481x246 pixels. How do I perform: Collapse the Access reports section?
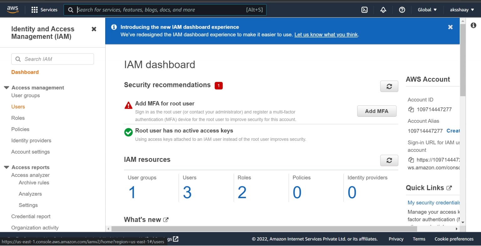pyautogui.click(x=6, y=167)
